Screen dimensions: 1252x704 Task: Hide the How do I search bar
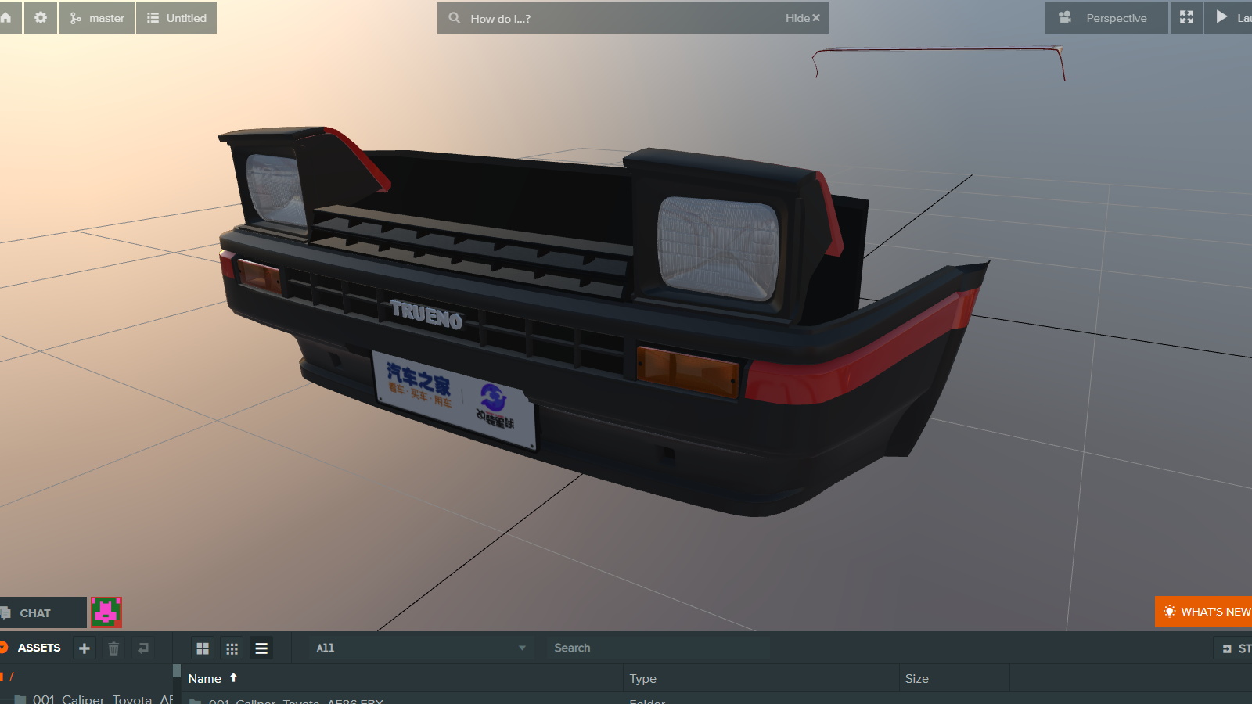coord(803,18)
